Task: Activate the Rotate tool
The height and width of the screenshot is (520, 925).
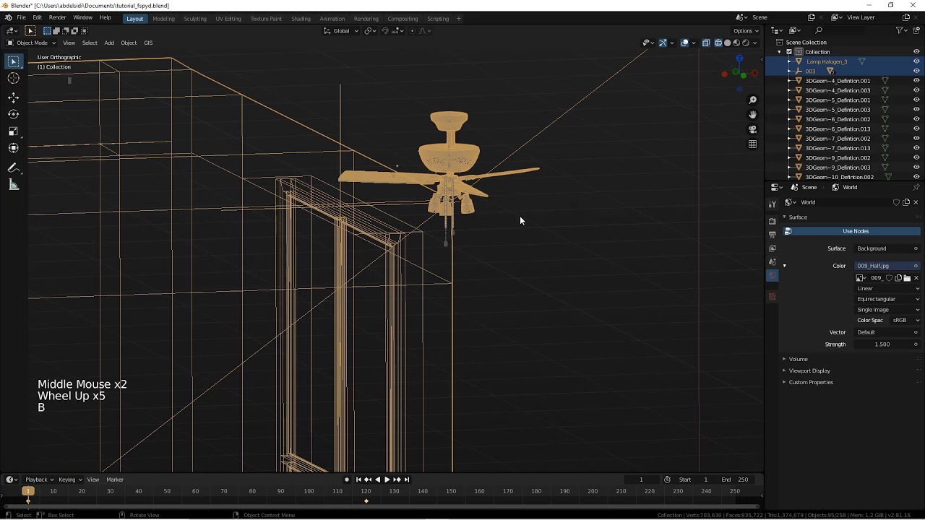Action: (13, 114)
